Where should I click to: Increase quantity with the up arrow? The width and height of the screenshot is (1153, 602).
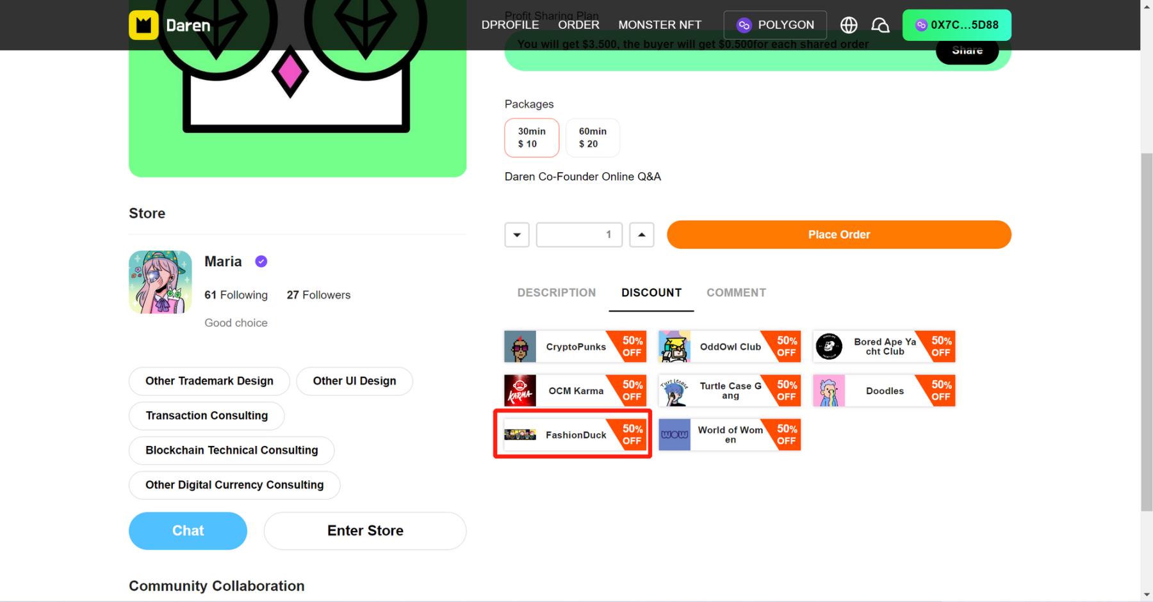(642, 235)
